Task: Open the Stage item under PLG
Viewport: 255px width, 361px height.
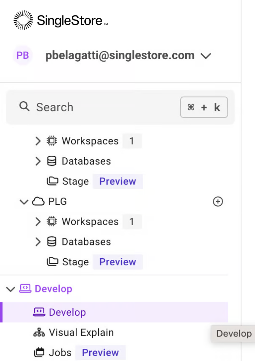Action: click(75, 262)
